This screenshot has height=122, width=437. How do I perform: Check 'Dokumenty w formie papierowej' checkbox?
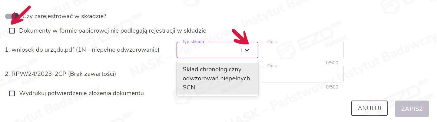click(x=12, y=30)
